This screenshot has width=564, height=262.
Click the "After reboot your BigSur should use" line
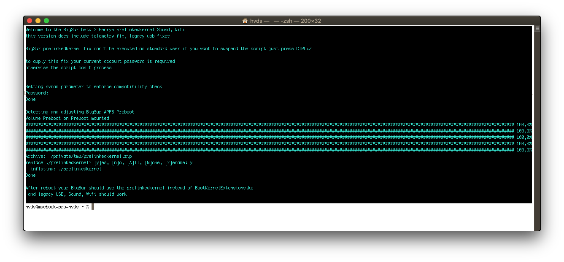pos(139,188)
